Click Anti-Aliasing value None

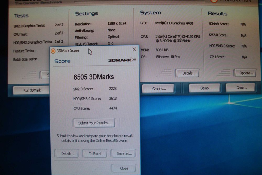[x=111, y=30]
